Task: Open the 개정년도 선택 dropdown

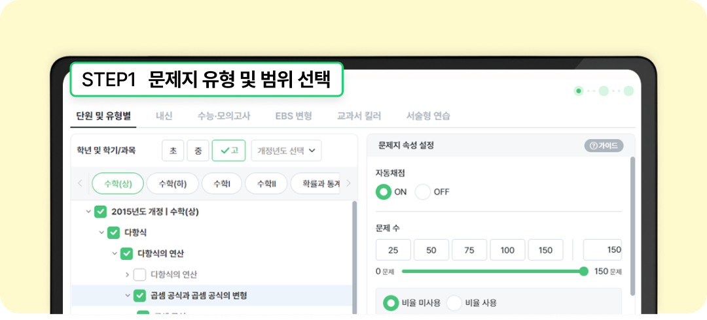Action: [x=286, y=150]
